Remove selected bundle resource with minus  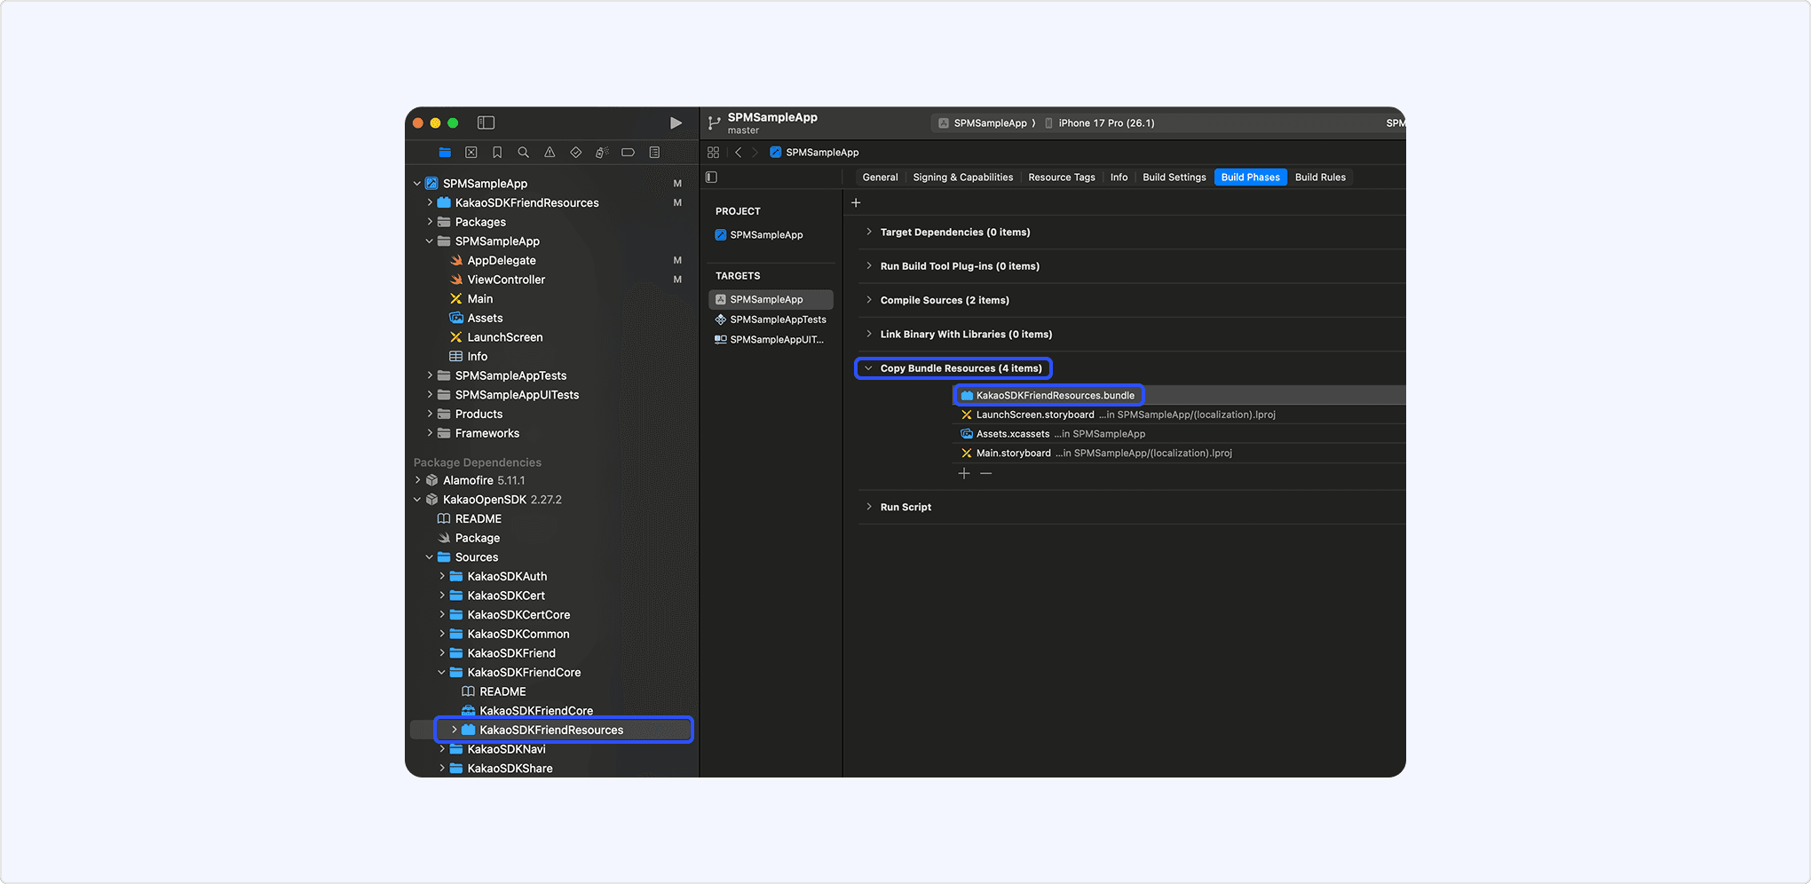[985, 474]
